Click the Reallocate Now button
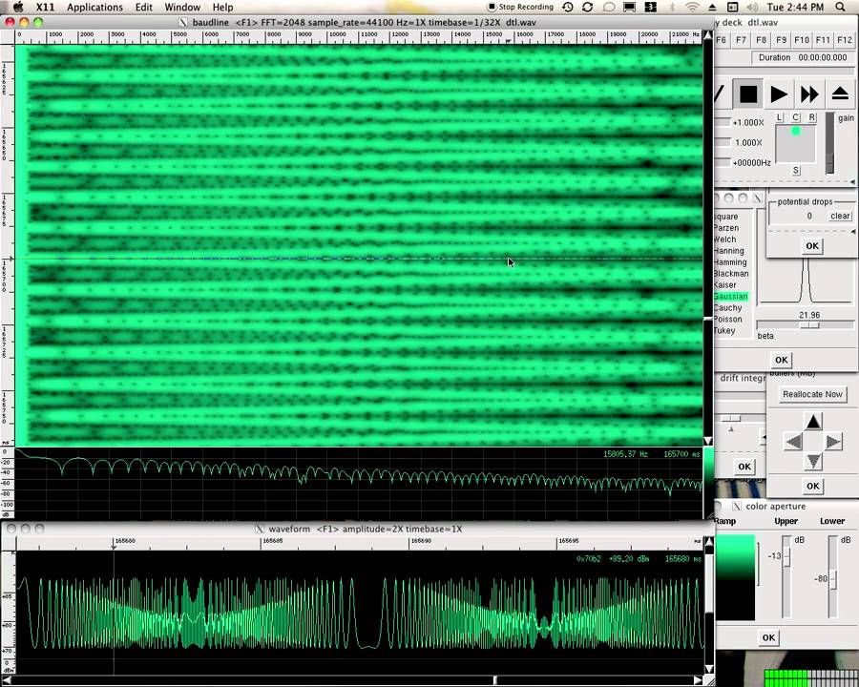The image size is (859, 687). [812, 394]
